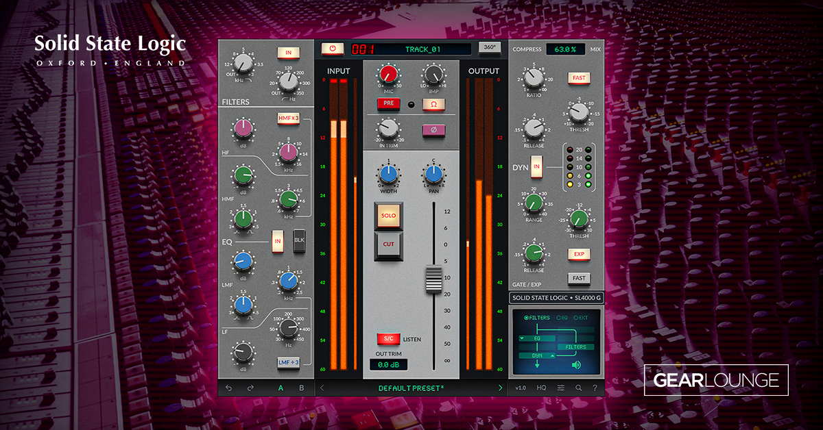The image size is (823, 430).
Task: Enable HQ mode
Action: click(x=542, y=388)
